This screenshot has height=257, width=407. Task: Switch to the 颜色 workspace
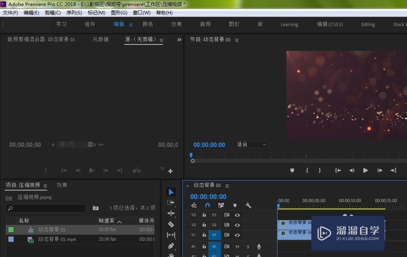tap(147, 24)
